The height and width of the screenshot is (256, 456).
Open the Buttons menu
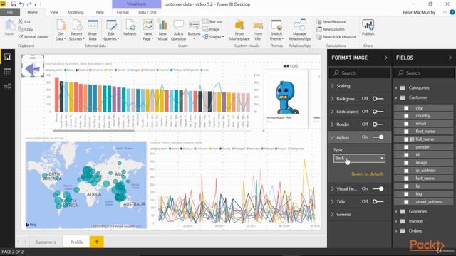[x=194, y=30]
